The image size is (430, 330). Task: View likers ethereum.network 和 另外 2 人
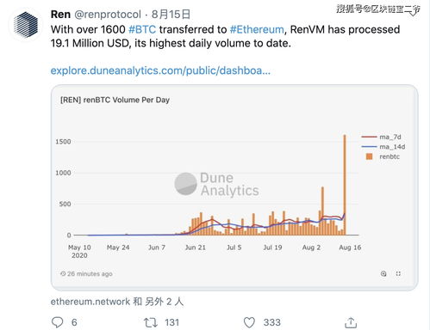pyautogui.click(x=117, y=302)
